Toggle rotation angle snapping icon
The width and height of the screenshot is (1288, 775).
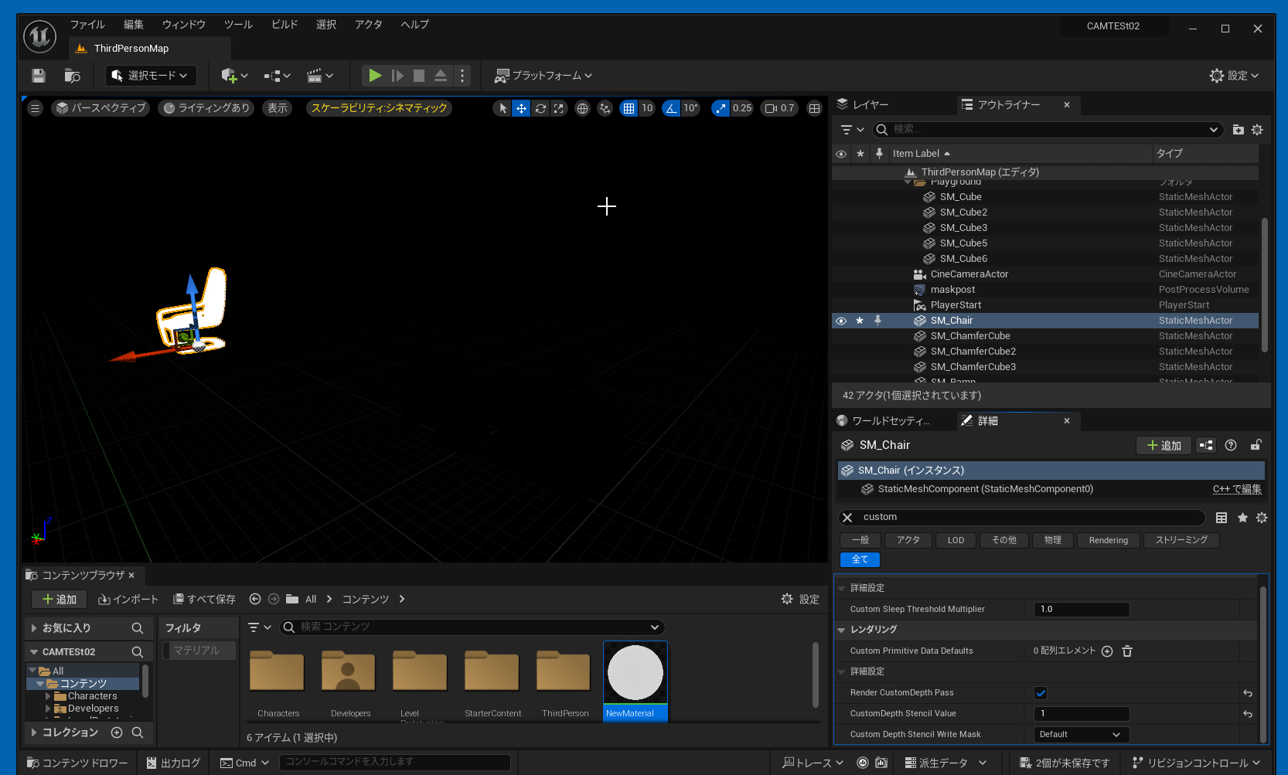coord(671,108)
